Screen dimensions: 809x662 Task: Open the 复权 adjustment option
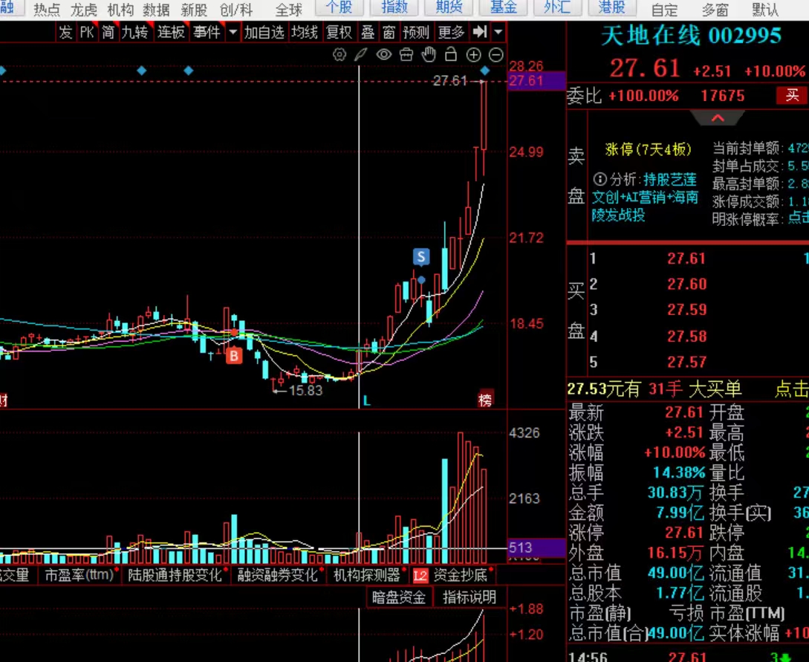coord(339,32)
